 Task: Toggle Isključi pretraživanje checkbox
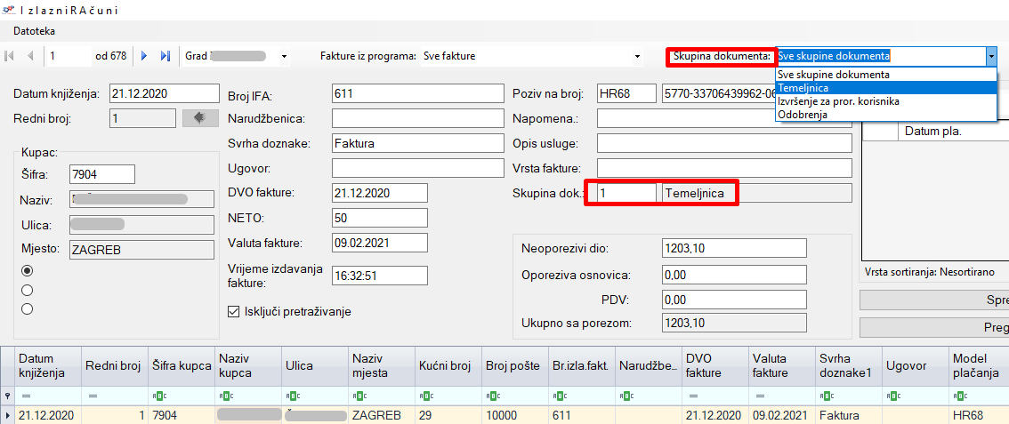[x=235, y=311]
